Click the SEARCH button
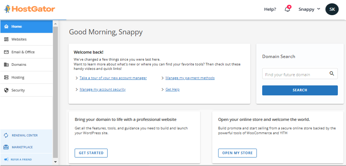The width and height of the screenshot is (346, 166). tap(300, 90)
